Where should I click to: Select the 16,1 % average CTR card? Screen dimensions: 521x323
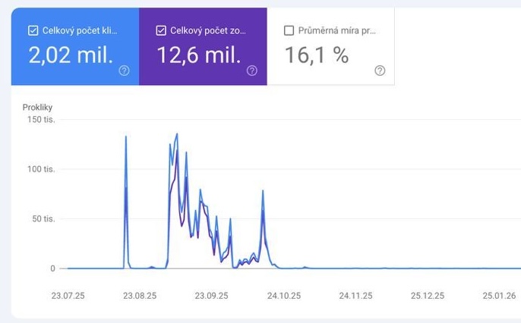point(331,46)
